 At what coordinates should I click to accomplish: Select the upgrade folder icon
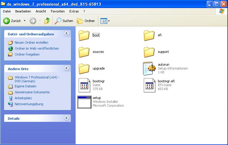click(84, 69)
